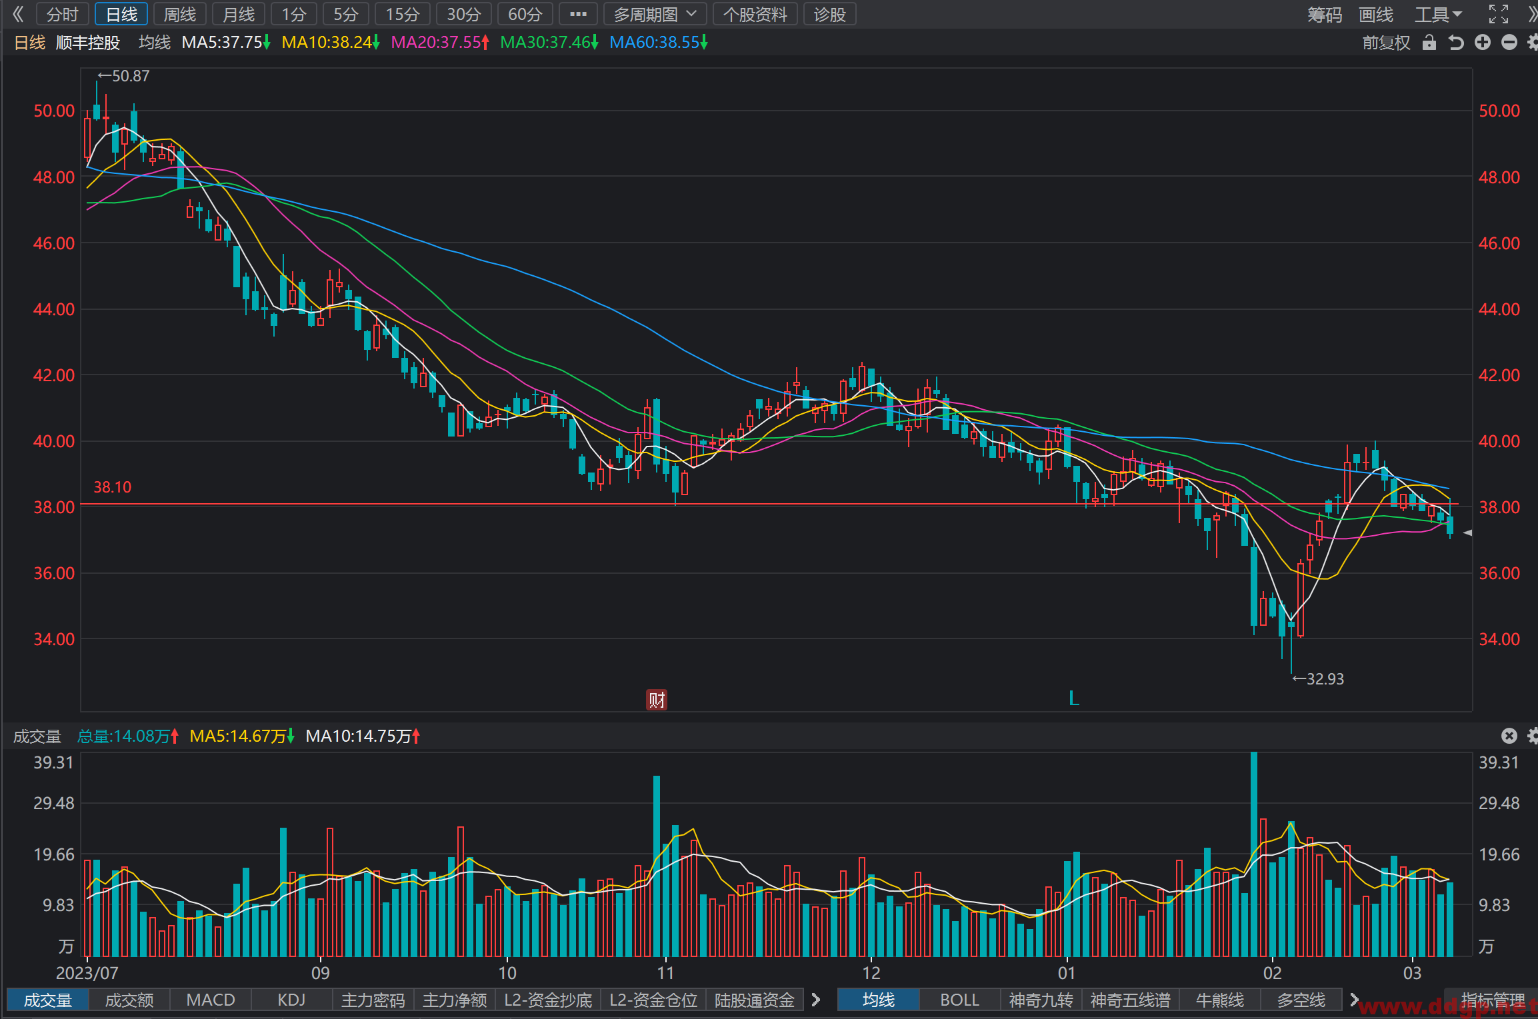Select the 15分 period
Viewport: 1538px width, 1019px height.
(403, 14)
